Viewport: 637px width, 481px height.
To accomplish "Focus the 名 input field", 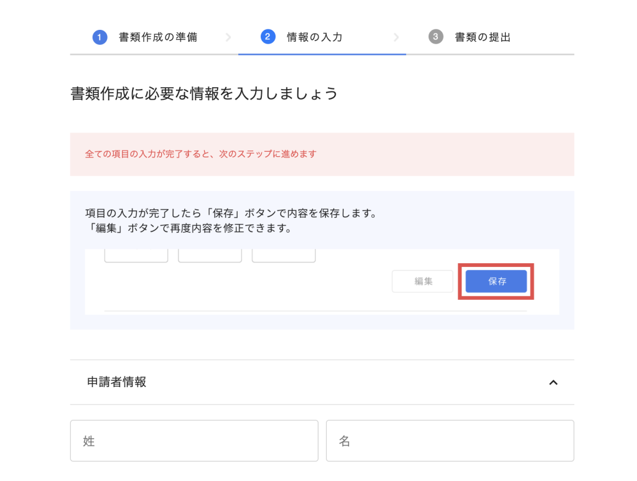I will coord(450,441).
